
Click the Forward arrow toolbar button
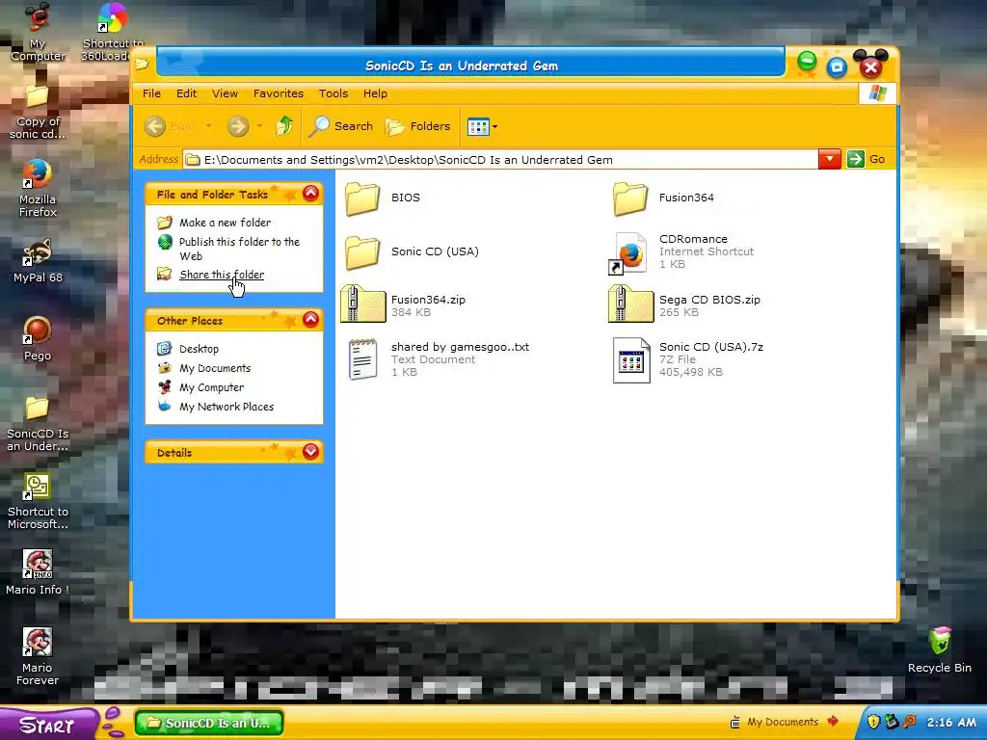pos(238,126)
